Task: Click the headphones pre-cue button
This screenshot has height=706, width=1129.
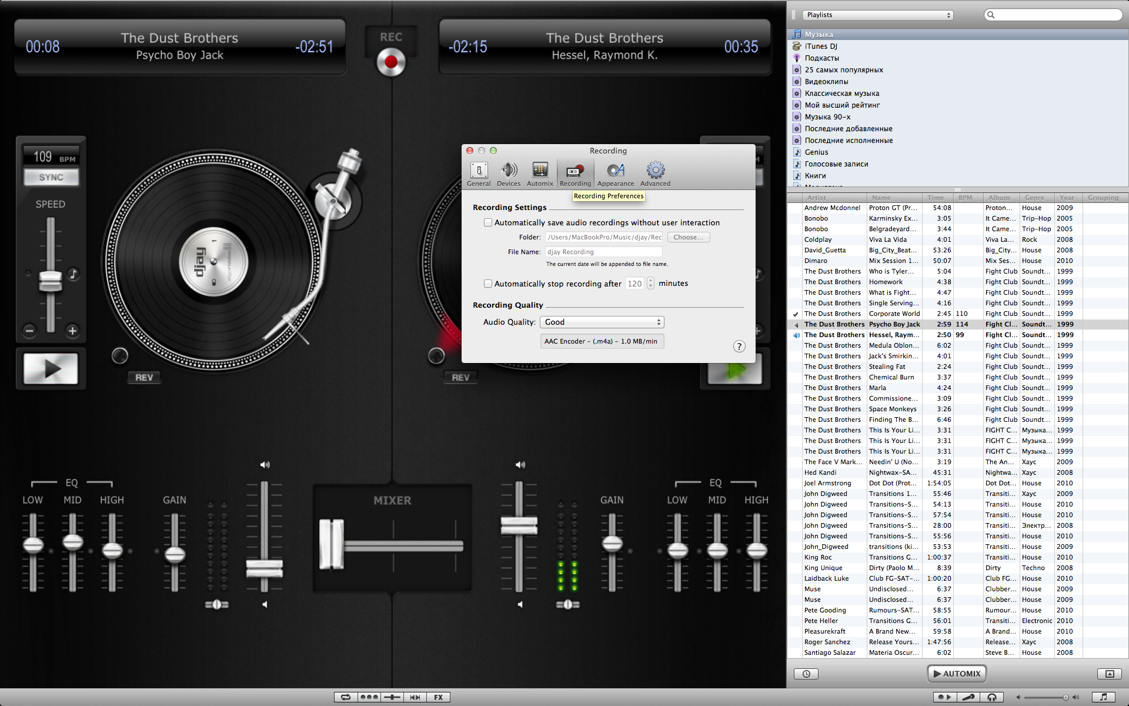Action: [991, 697]
